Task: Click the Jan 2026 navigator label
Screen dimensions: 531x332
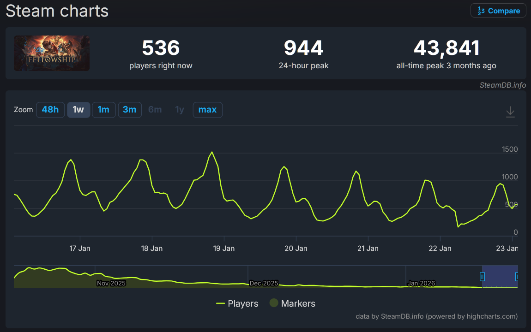Action: point(421,283)
